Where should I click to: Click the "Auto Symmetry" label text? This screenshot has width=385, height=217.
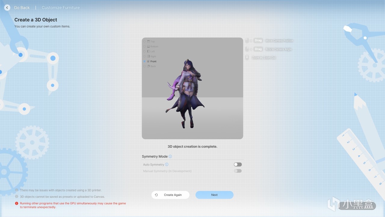point(154,165)
